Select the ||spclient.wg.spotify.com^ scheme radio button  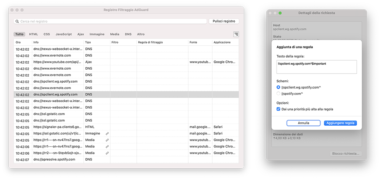(x=278, y=87)
